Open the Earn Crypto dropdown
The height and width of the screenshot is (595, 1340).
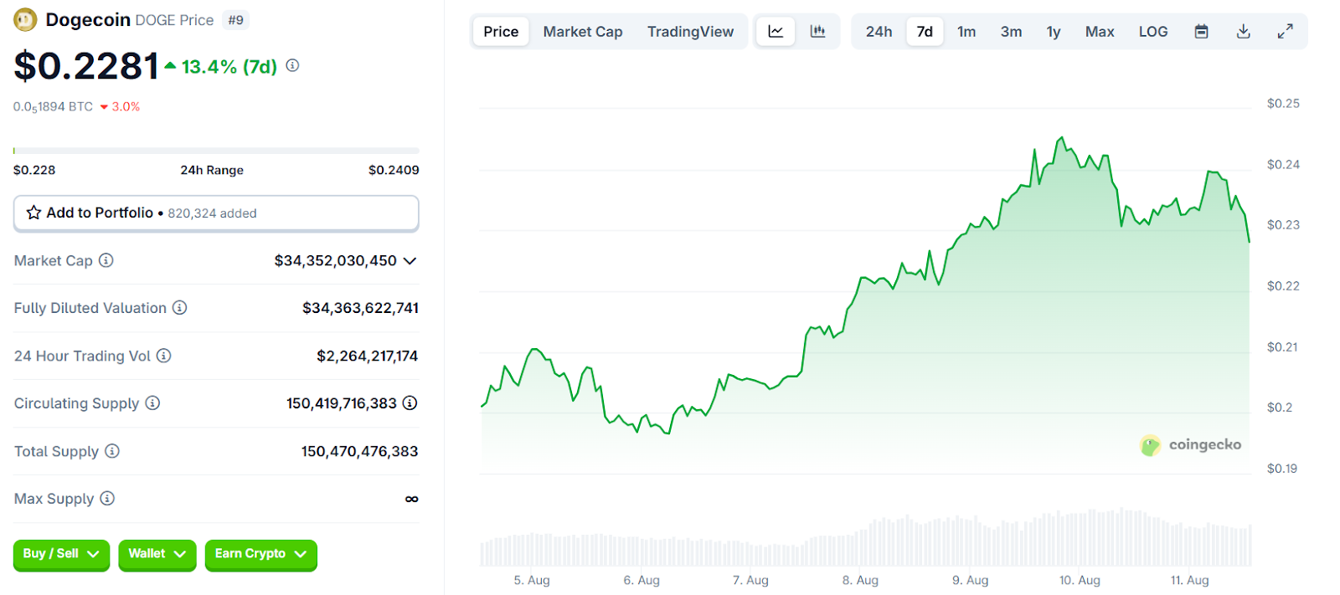261,554
